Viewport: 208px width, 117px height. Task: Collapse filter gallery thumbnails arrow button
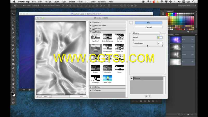click(x=131, y=23)
